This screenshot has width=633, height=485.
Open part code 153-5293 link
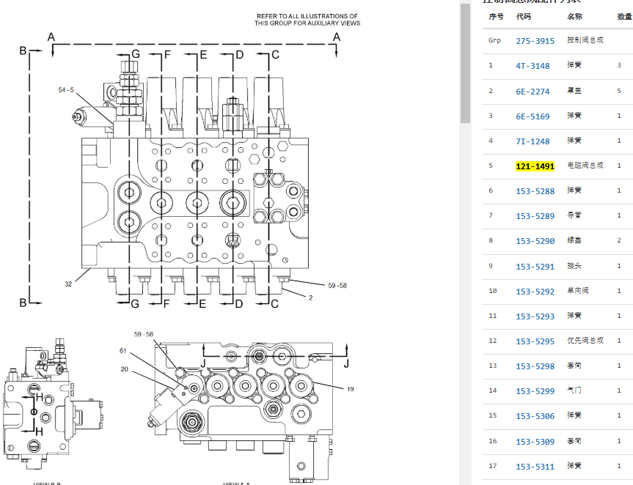tap(535, 316)
